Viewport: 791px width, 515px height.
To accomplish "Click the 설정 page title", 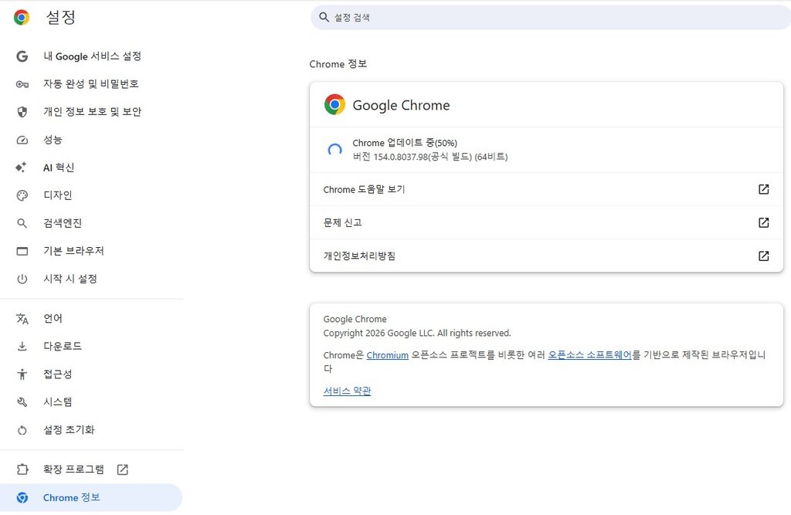I will [x=60, y=17].
